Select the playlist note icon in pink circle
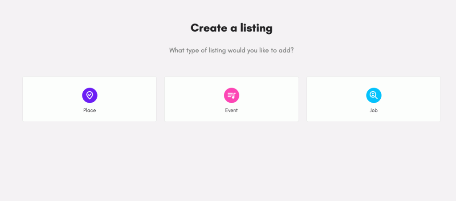 click(x=232, y=95)
